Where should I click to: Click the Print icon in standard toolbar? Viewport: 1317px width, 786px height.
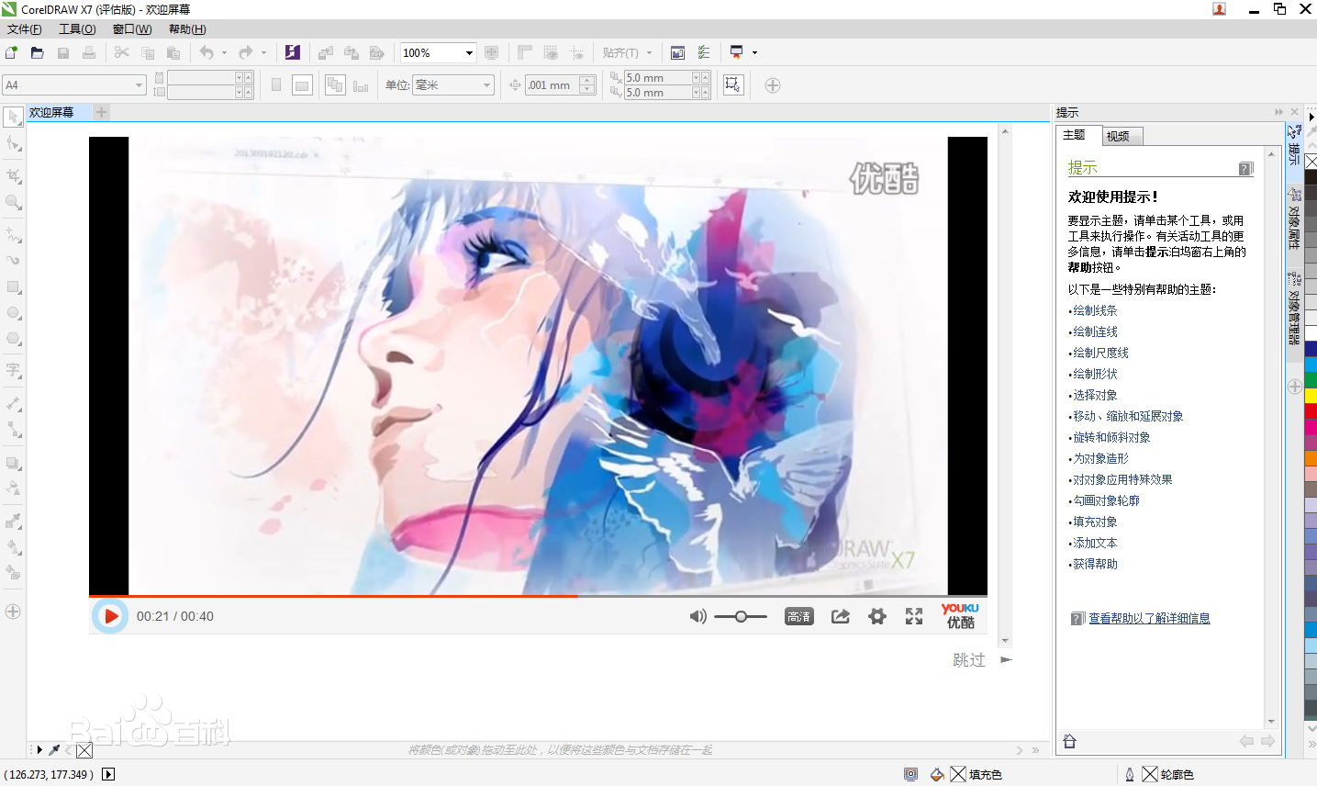coord(89,53)
